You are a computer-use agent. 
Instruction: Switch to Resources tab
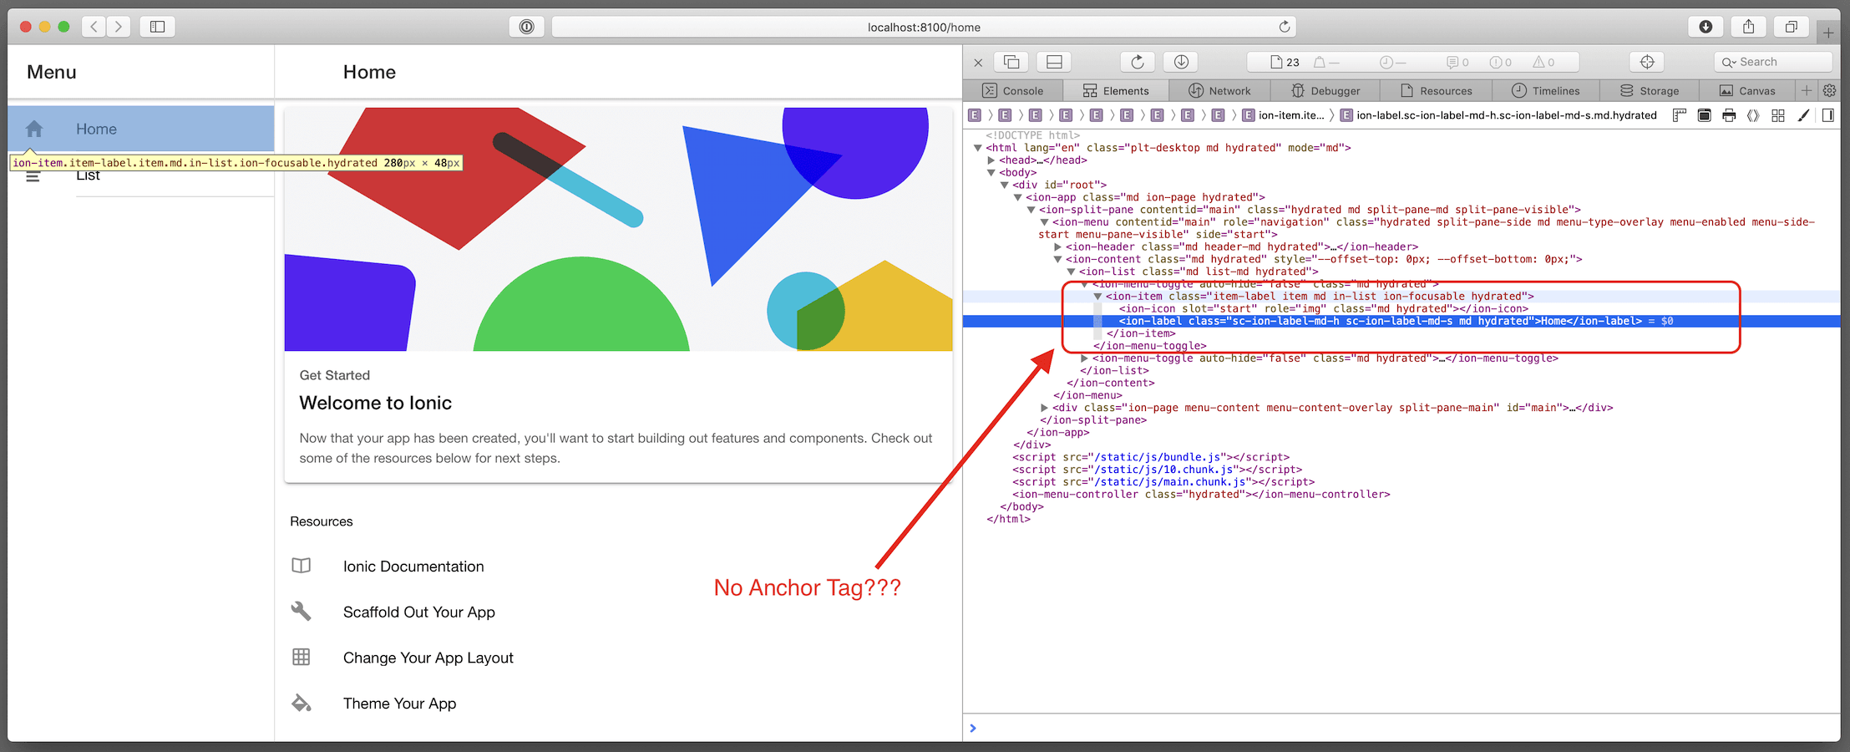coord(1437,90)
